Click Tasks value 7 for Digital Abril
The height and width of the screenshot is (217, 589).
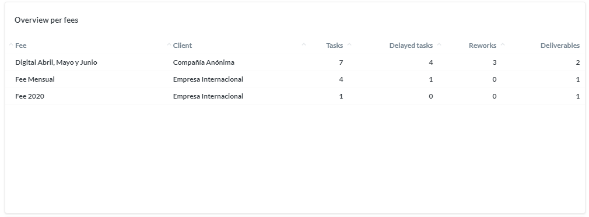[341, 62]
